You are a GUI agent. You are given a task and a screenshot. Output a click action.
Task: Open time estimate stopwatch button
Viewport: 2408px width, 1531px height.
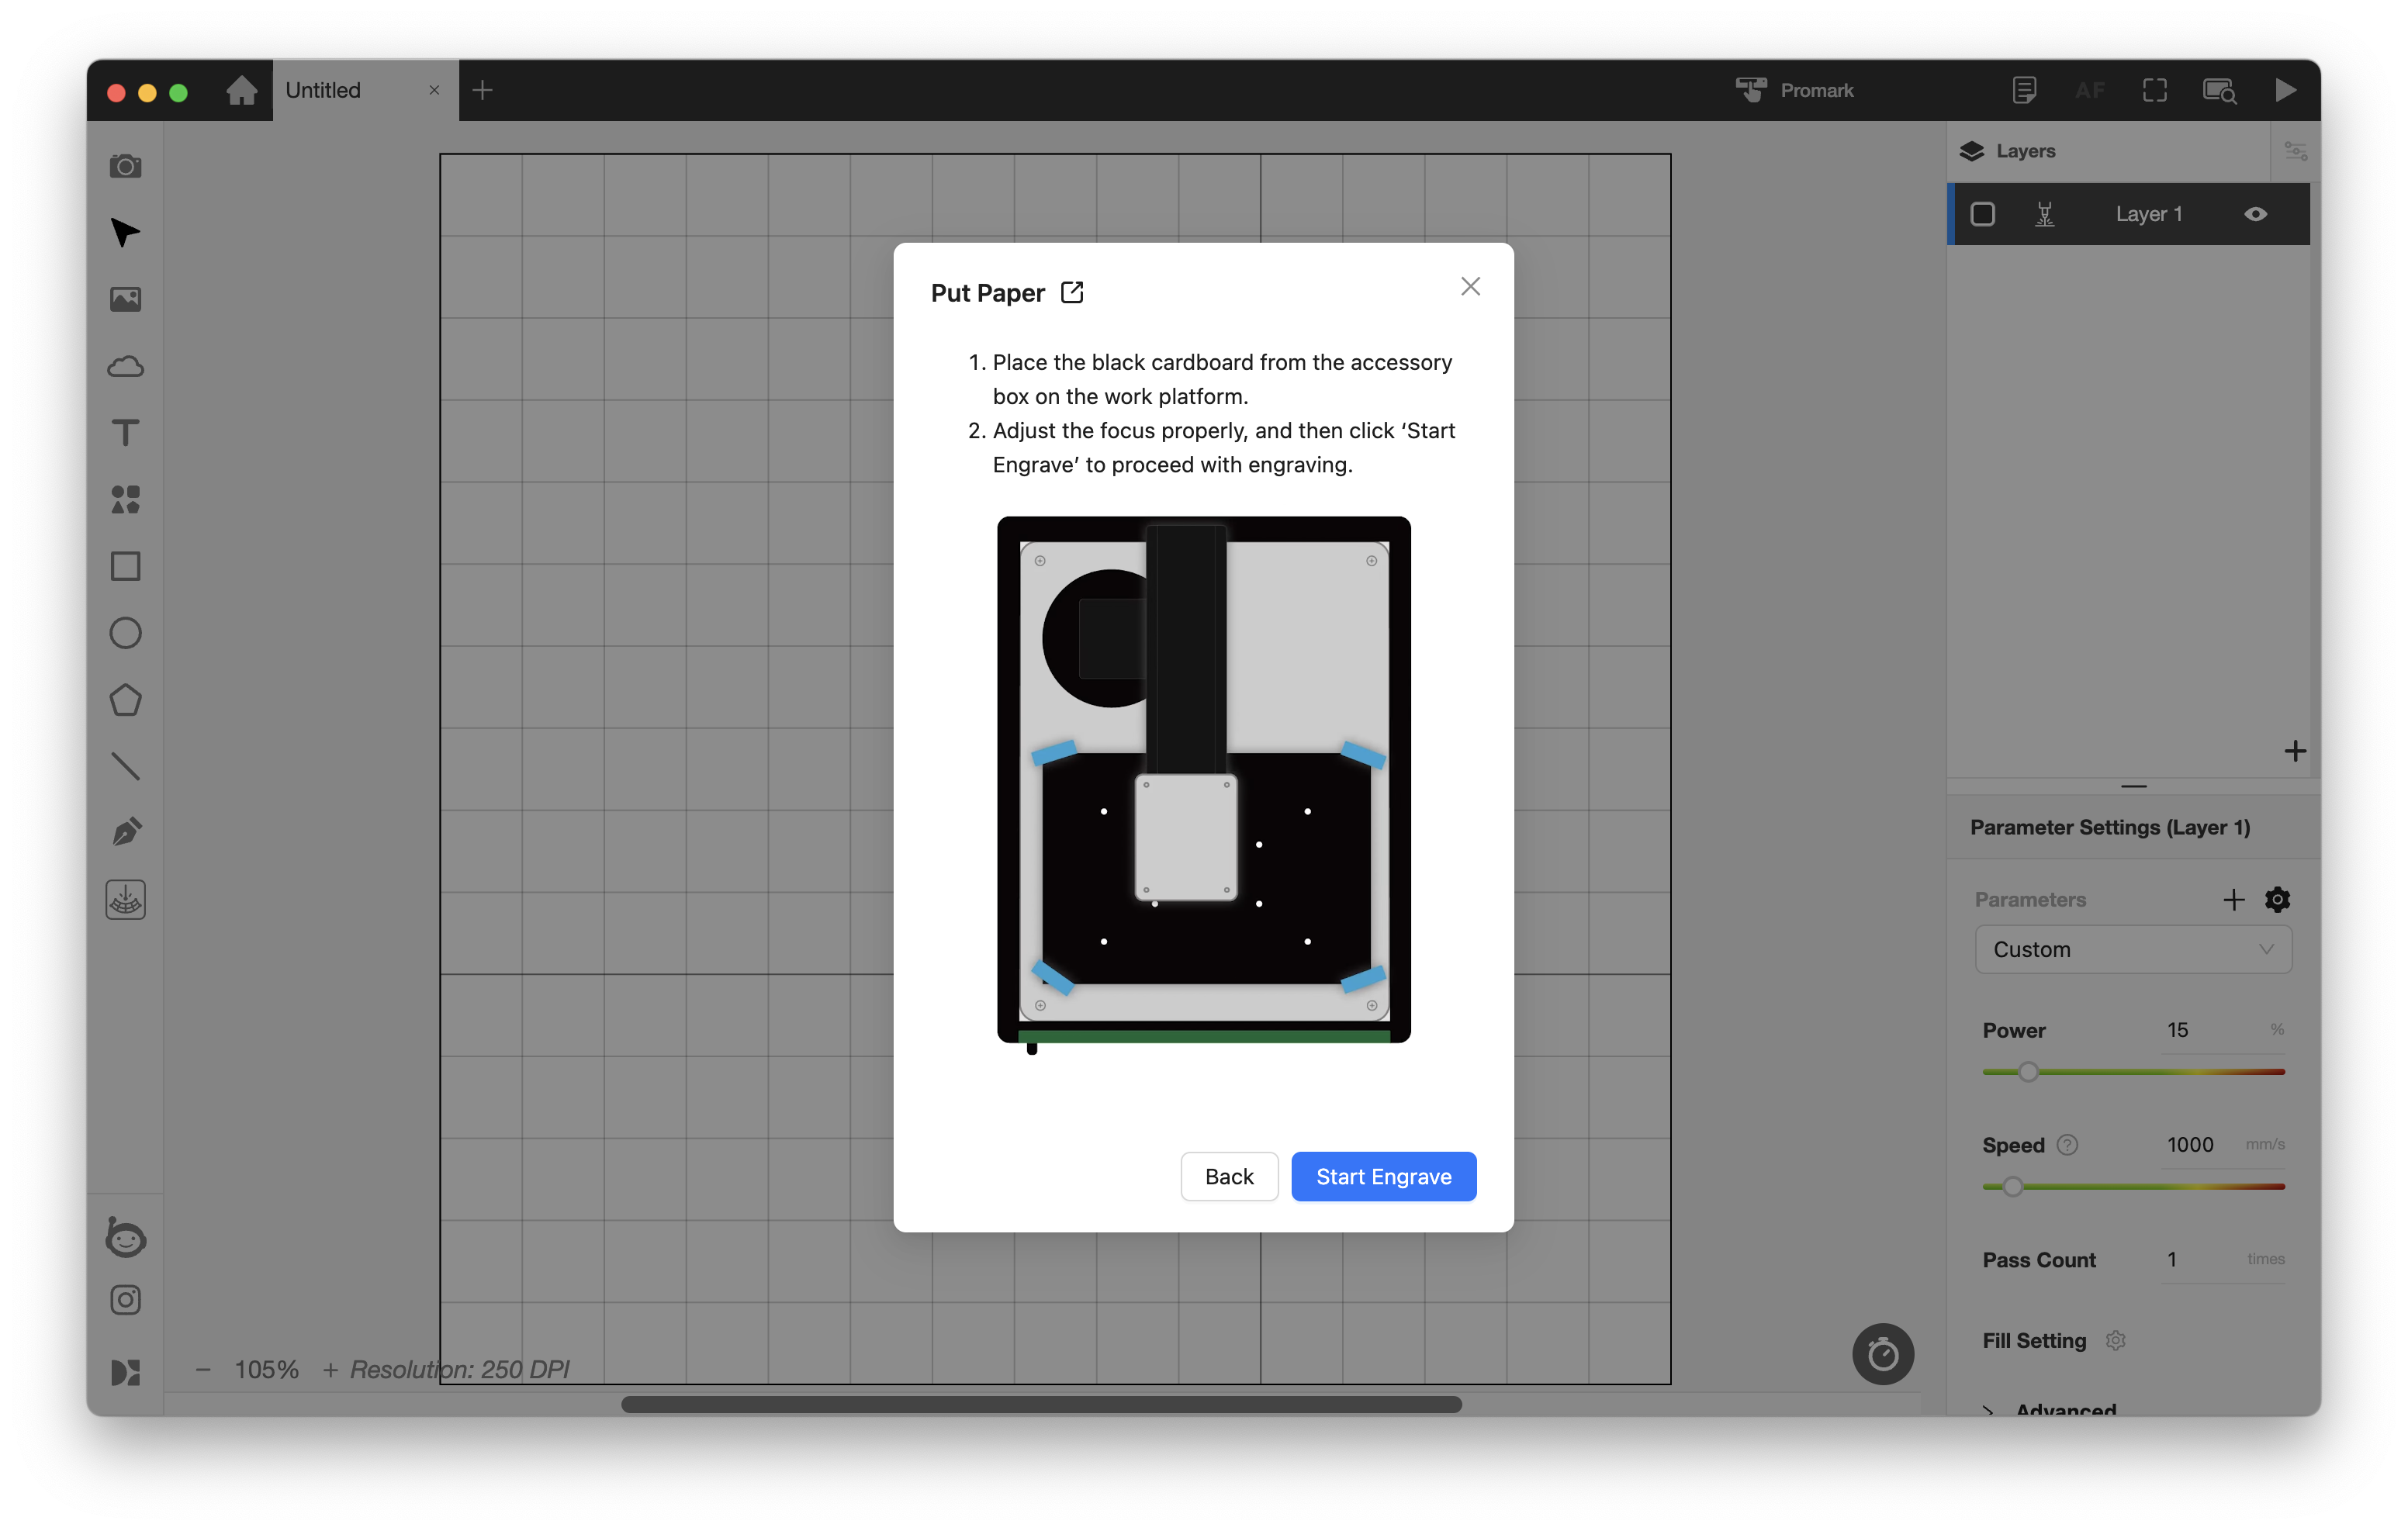[x=1883, y=1354]
